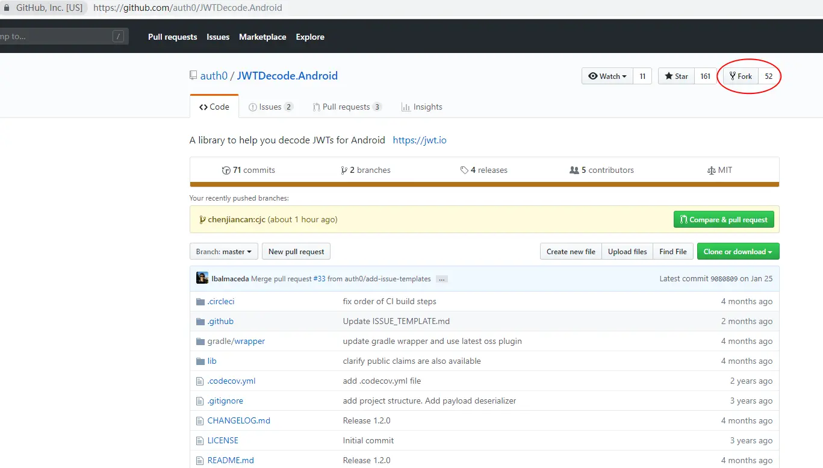The width and height of the screenshot is (823, 468).
Task: Click the slash shortcut icon in search box
Action: click(x=119, y=36)
